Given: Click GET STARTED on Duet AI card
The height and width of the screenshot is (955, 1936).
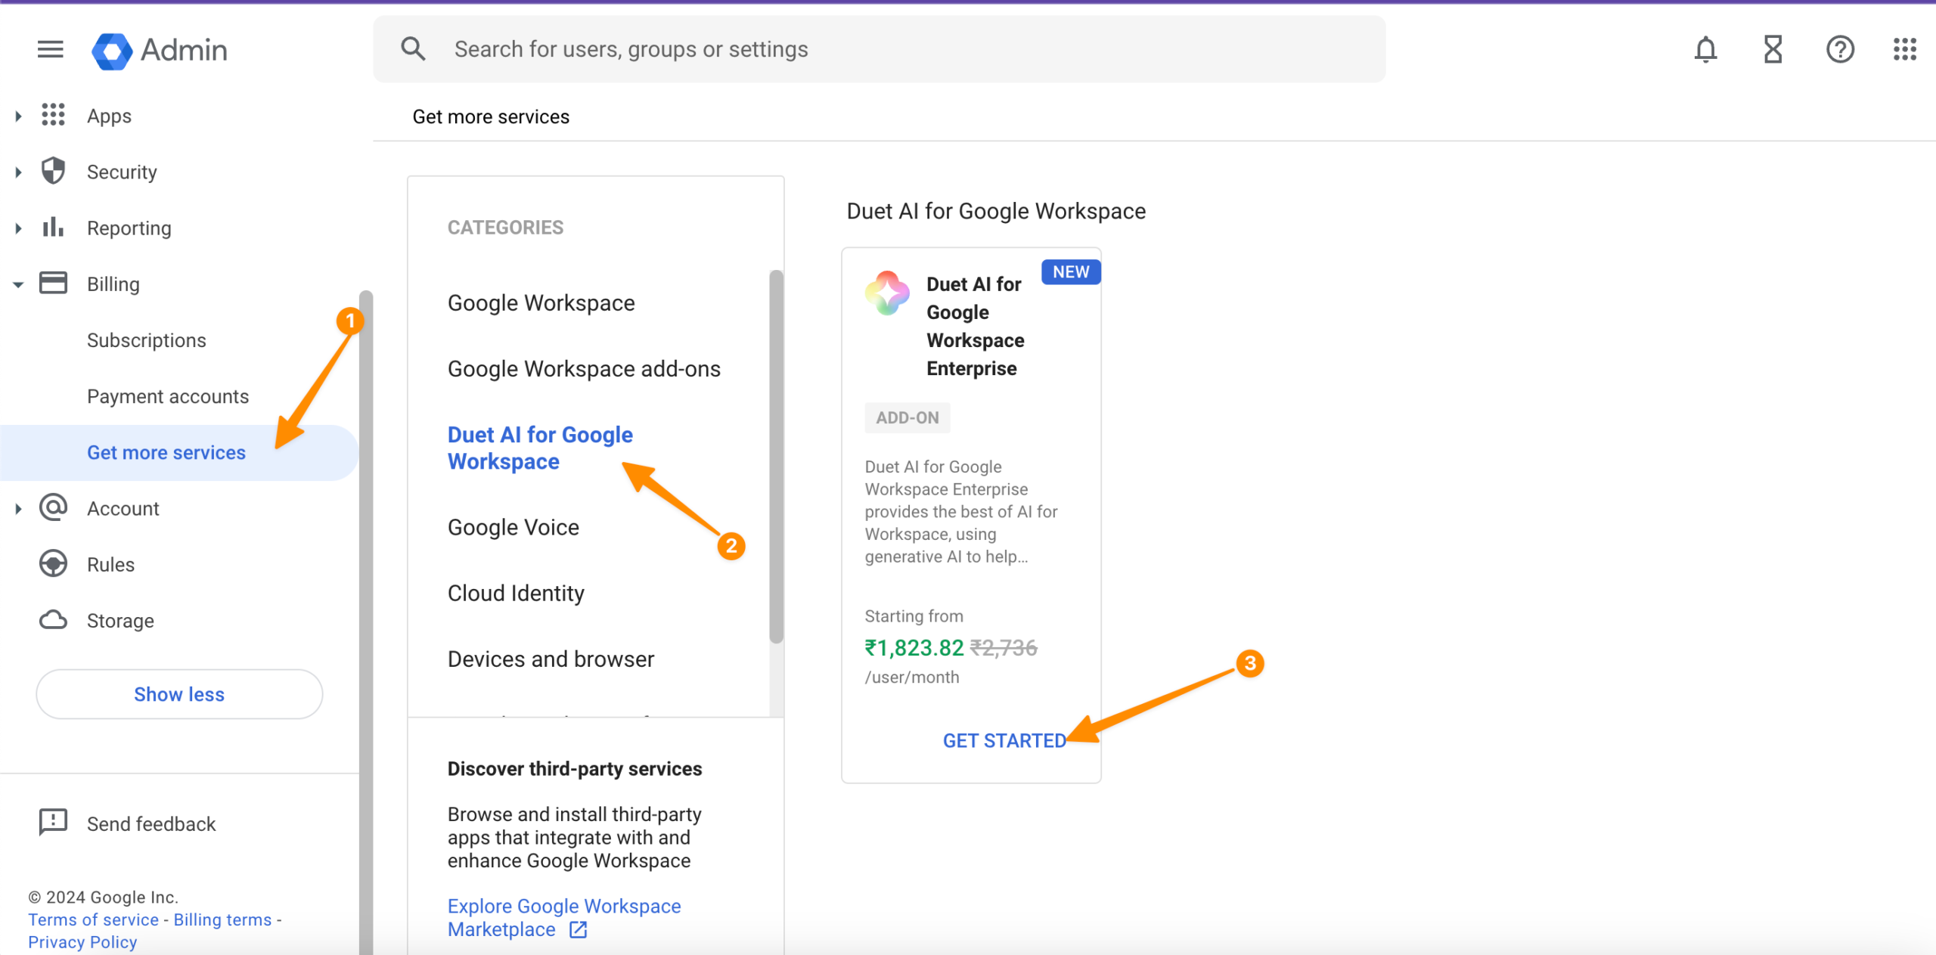Looking at the screenshot, I should point(1004,740).
